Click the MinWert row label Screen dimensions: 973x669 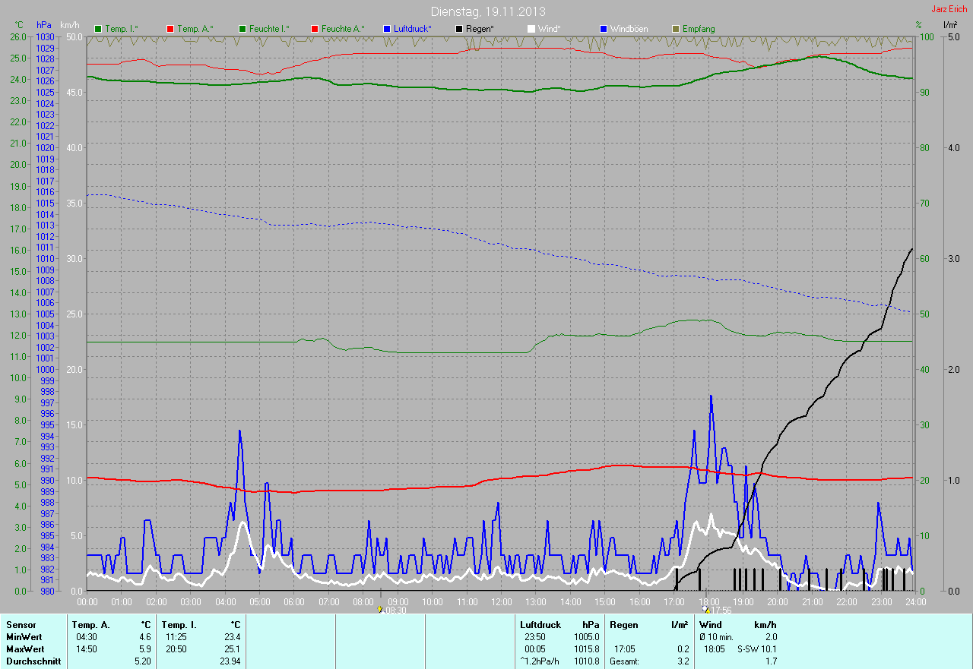(x=24, y=637)
